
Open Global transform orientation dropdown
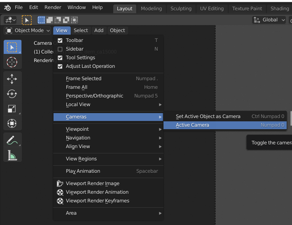click(269, 20)
